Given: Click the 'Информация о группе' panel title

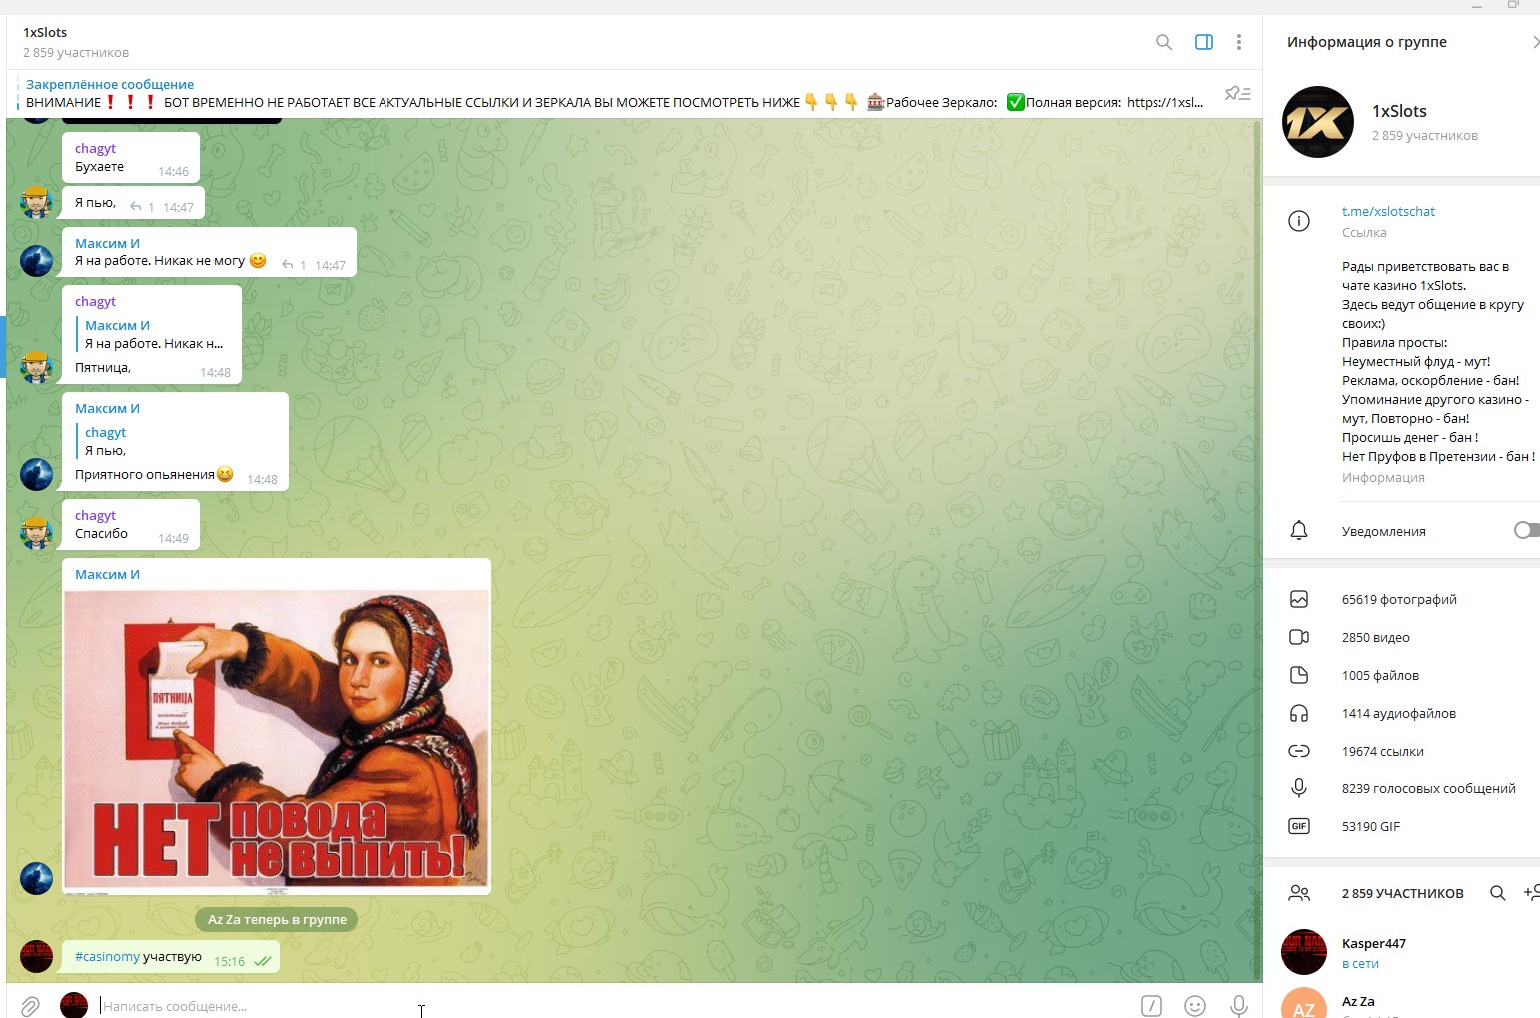Looking at the screenshot, I should click(1366, 42).
